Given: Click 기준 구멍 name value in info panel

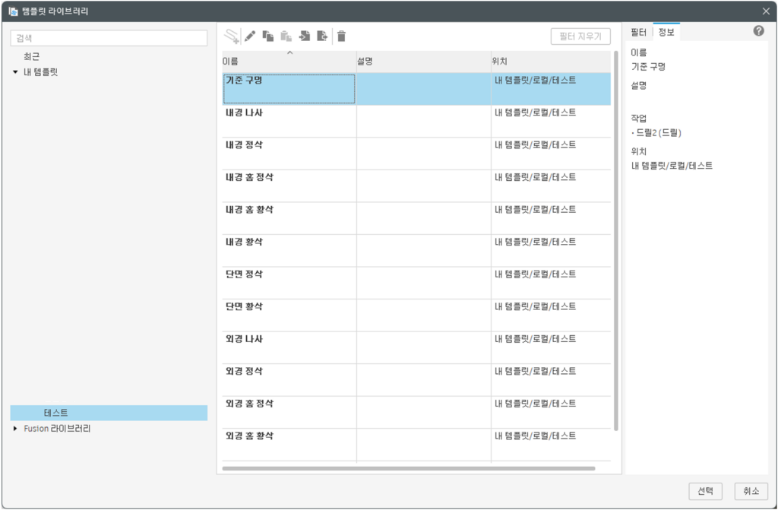Looking at the screenshot, I should pos(648,67).
